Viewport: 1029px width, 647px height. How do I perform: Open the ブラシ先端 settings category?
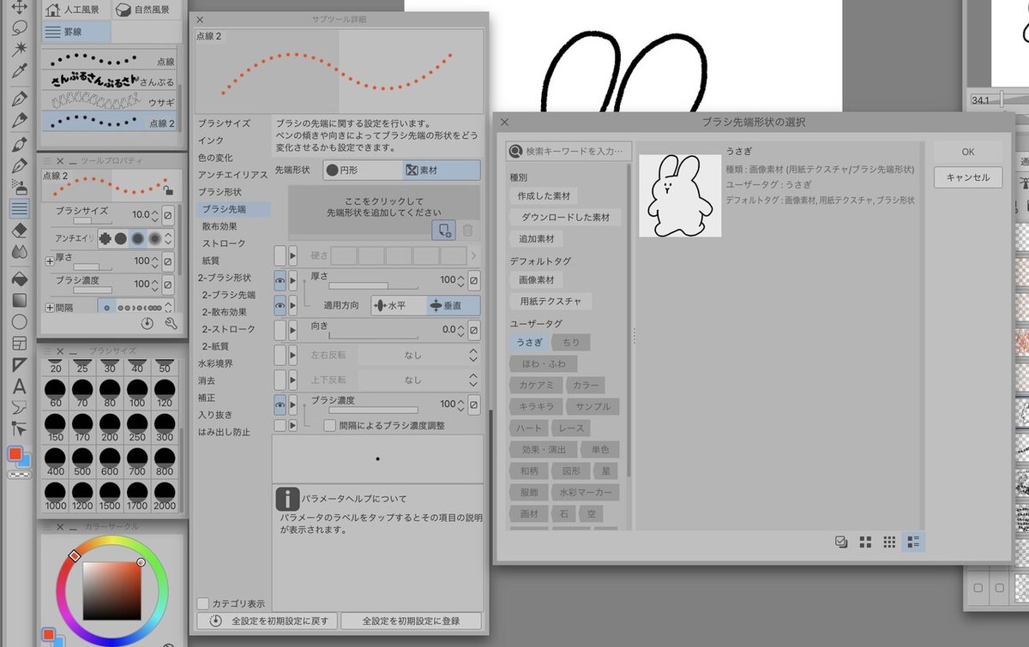point(225,207)
